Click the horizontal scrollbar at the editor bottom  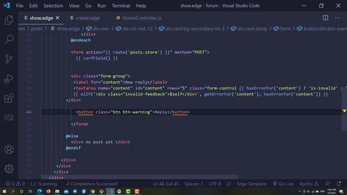point(139,177)
